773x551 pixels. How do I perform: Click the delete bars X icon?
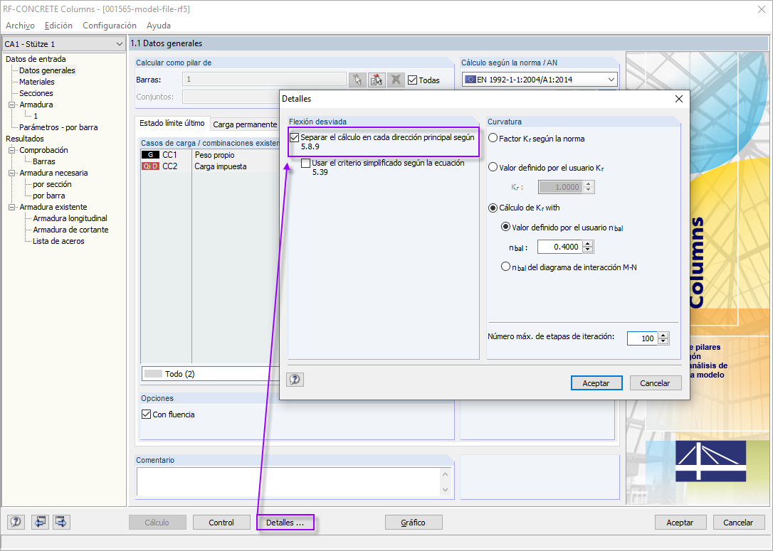tap(395, 80)
